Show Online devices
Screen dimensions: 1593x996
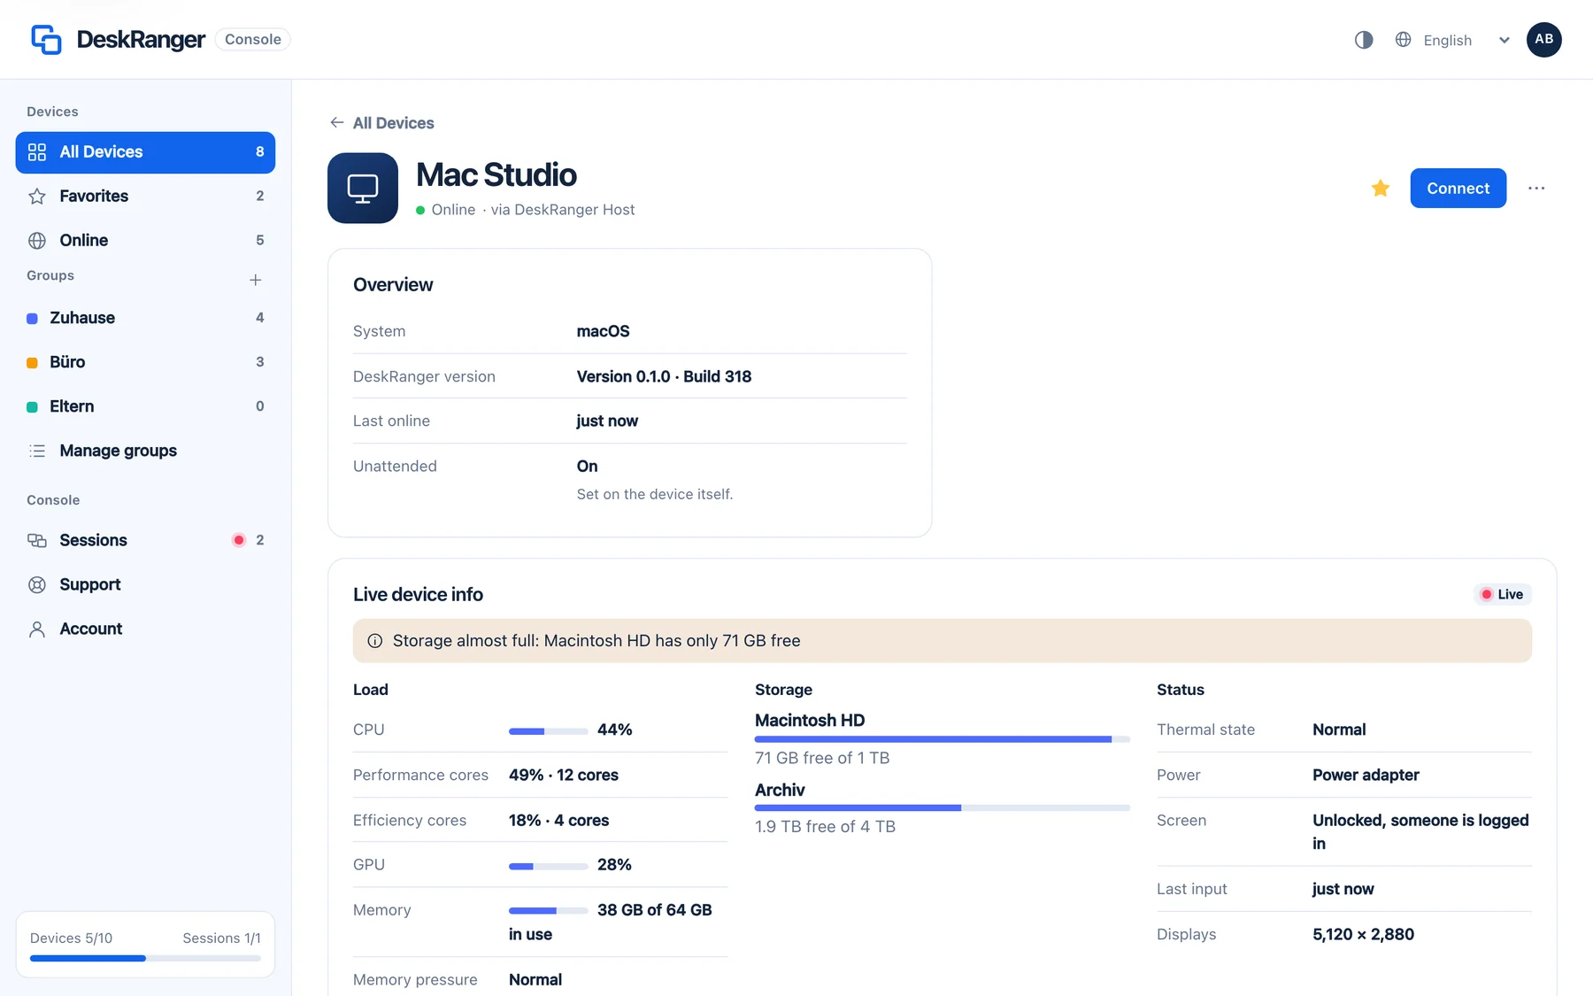[145, 241]
